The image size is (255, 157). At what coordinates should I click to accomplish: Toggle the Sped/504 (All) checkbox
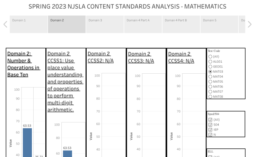(210, 120)
